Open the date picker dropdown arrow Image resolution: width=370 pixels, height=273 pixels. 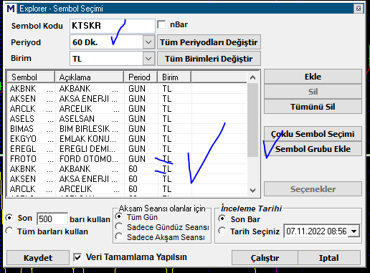point(354,231)
